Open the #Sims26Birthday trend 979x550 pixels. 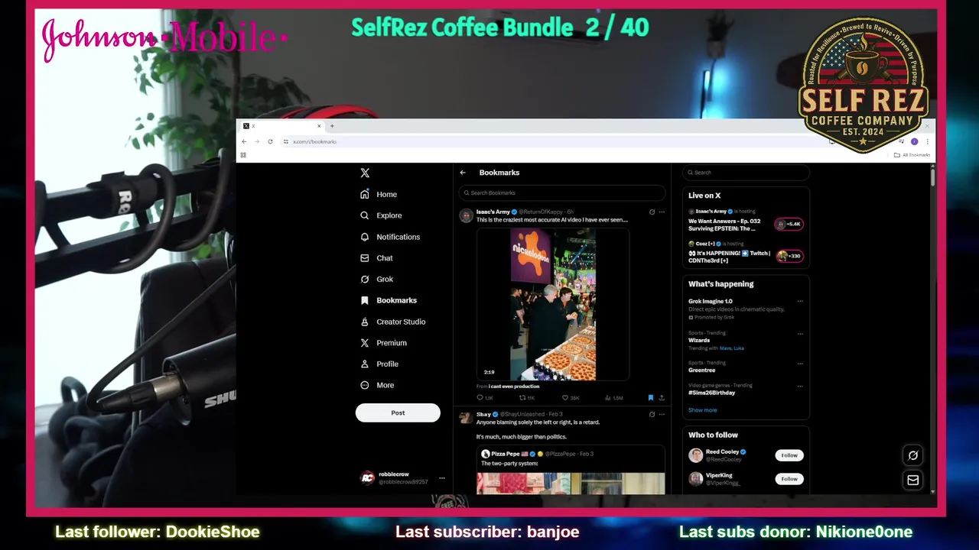click(x=712, y=393)
